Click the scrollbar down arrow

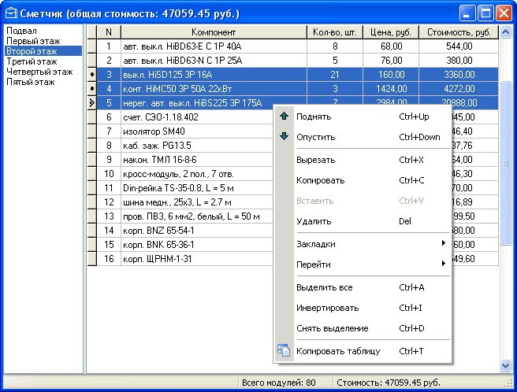click(x=505, y=365)
